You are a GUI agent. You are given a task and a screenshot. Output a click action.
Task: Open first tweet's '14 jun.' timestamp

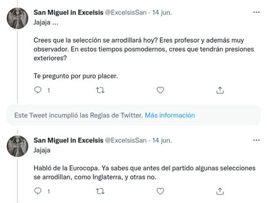[x=162, y=12]
